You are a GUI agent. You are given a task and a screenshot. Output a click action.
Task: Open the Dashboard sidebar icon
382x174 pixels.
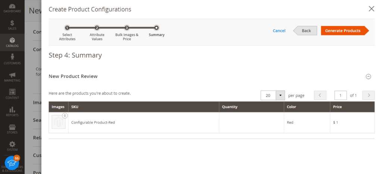click(x=12, y=8)
